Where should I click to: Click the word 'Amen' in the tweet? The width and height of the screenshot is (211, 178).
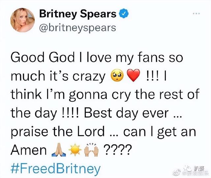point(29,150)
